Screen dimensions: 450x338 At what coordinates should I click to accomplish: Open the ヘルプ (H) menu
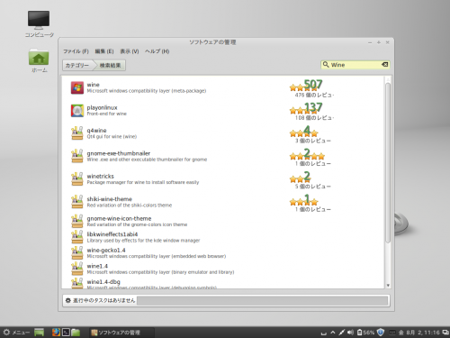pos(157,51)
